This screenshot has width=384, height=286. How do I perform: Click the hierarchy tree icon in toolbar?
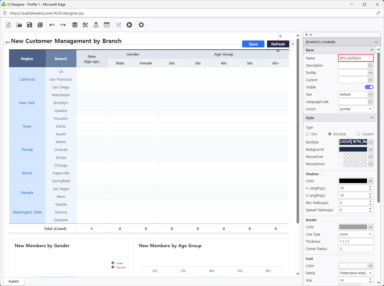[96, 25]
